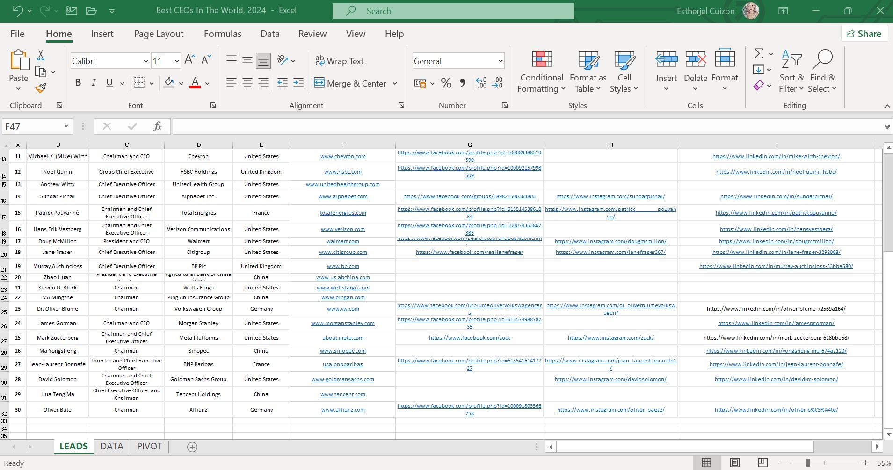Decrease font size with the small A icon
This screenshot has height=470, width=893.
[206, 59]
